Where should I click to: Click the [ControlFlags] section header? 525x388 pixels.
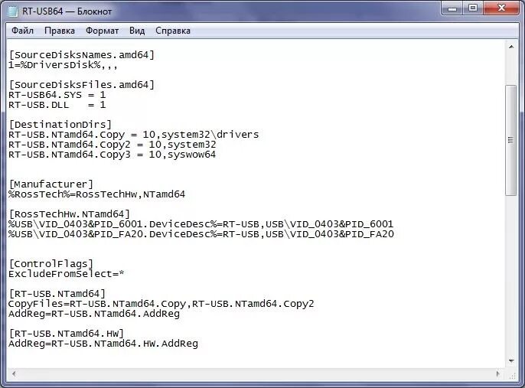[51, 264]
